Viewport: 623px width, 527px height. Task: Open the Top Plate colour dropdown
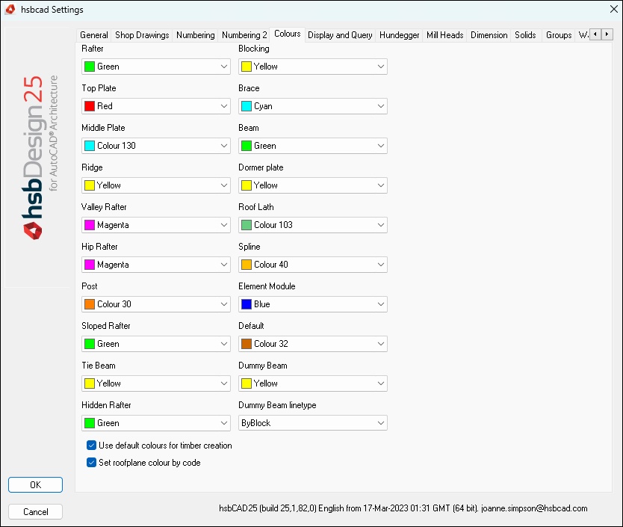[x=155, y=106]
